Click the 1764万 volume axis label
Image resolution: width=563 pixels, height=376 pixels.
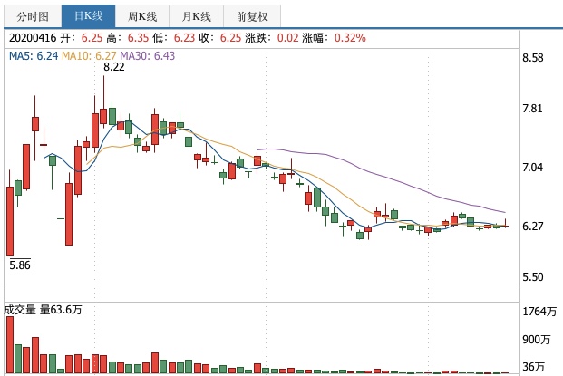540,313
